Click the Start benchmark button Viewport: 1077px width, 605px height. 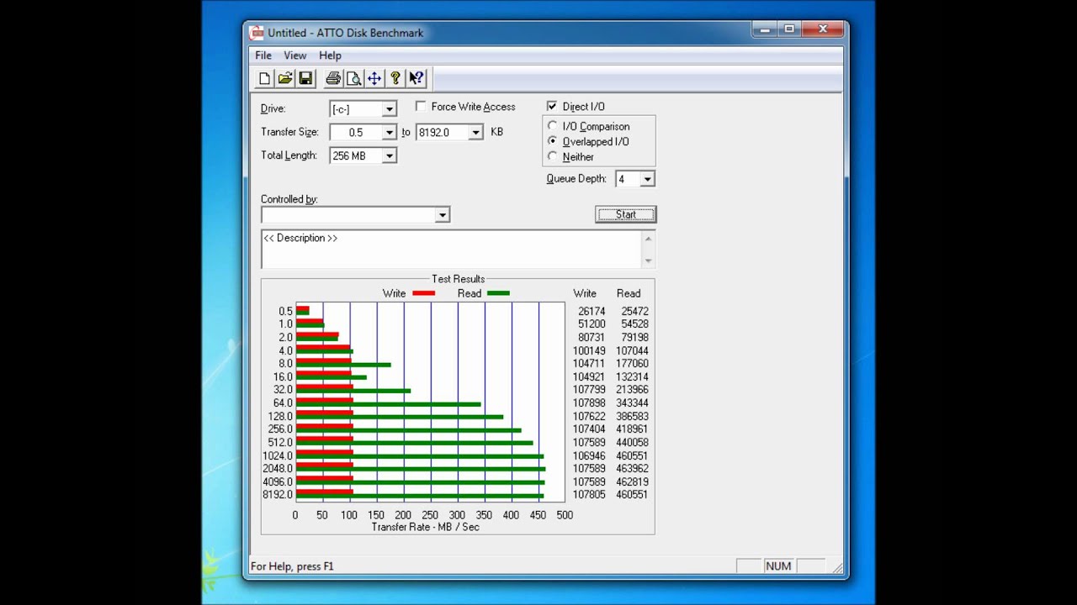(x=625, y=214)
